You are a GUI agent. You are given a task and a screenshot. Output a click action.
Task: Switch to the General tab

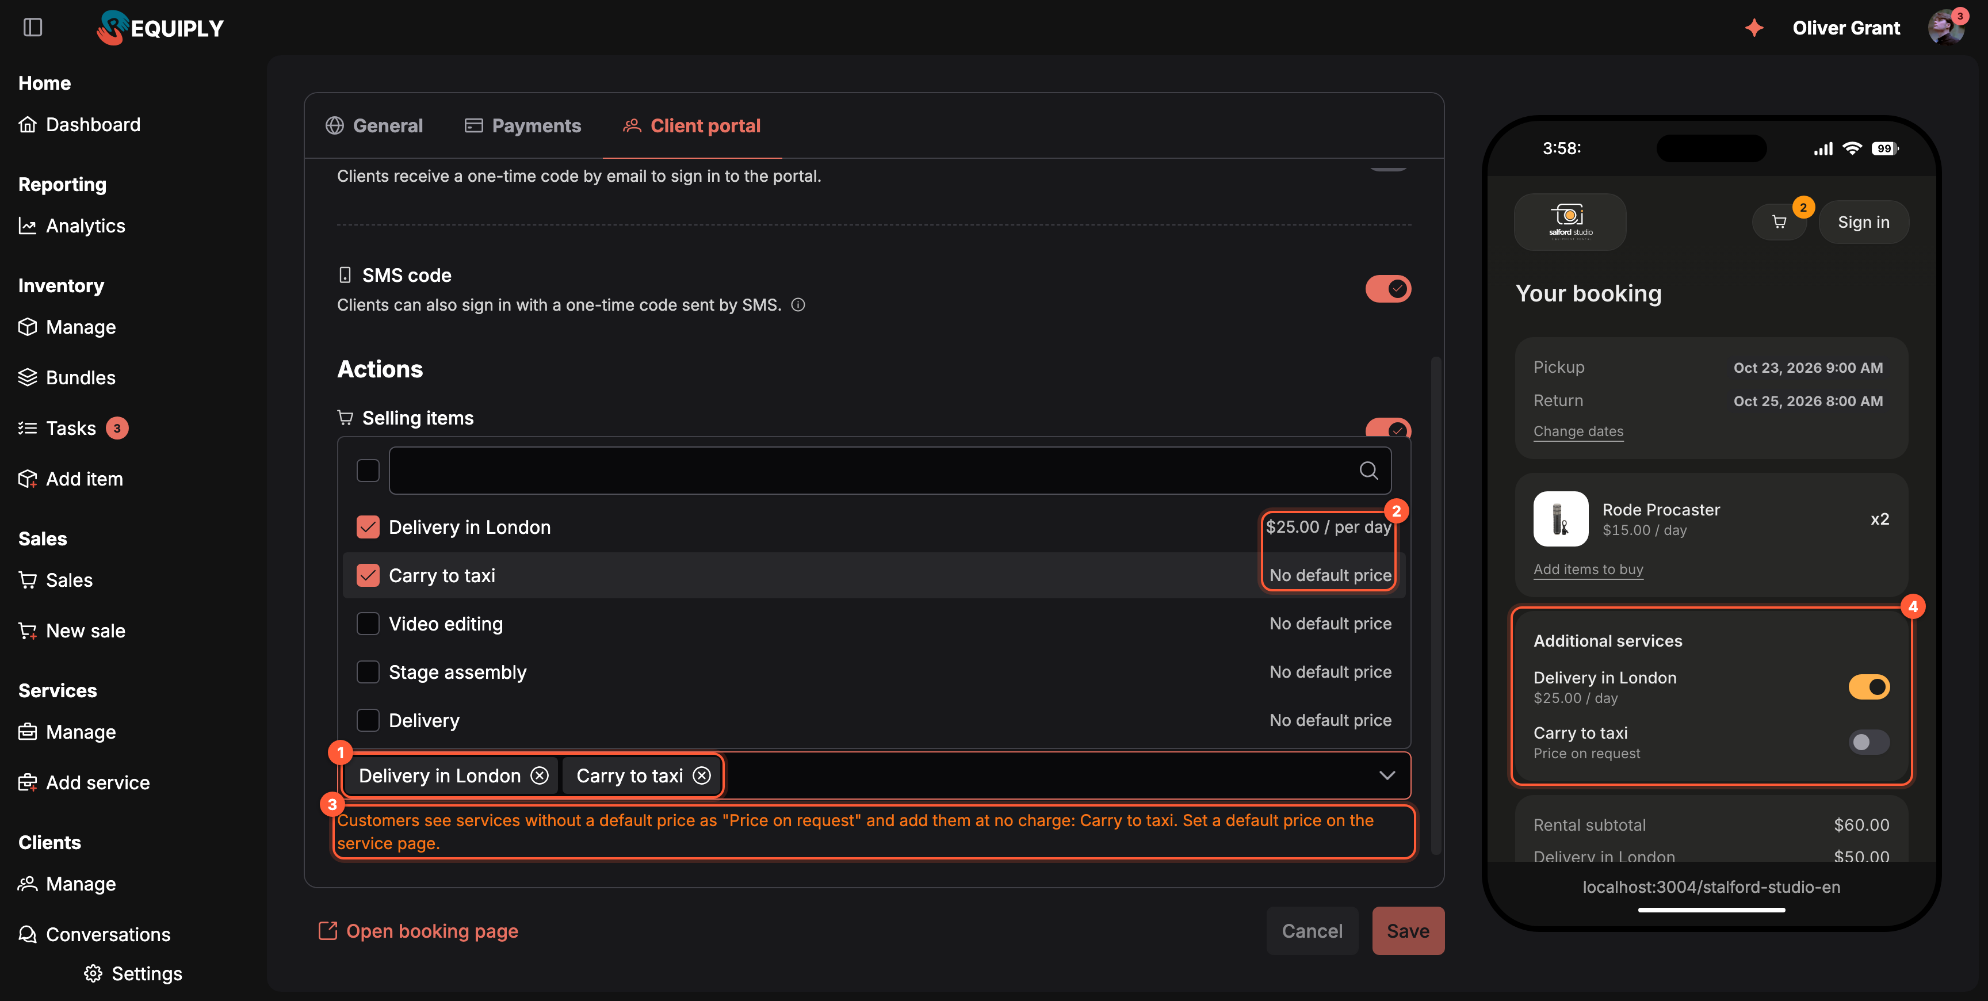[374, 126]
